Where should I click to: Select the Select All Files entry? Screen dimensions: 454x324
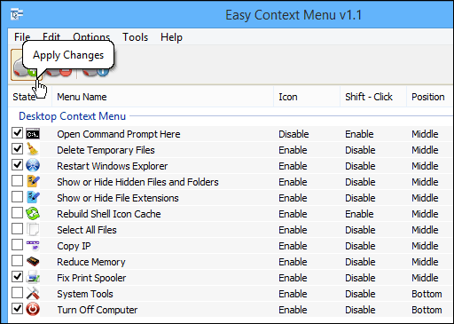(x=87, y=230)
